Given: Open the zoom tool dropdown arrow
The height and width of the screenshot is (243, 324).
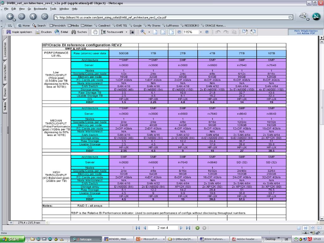Looking at the screenshot, I should point(149,32).
